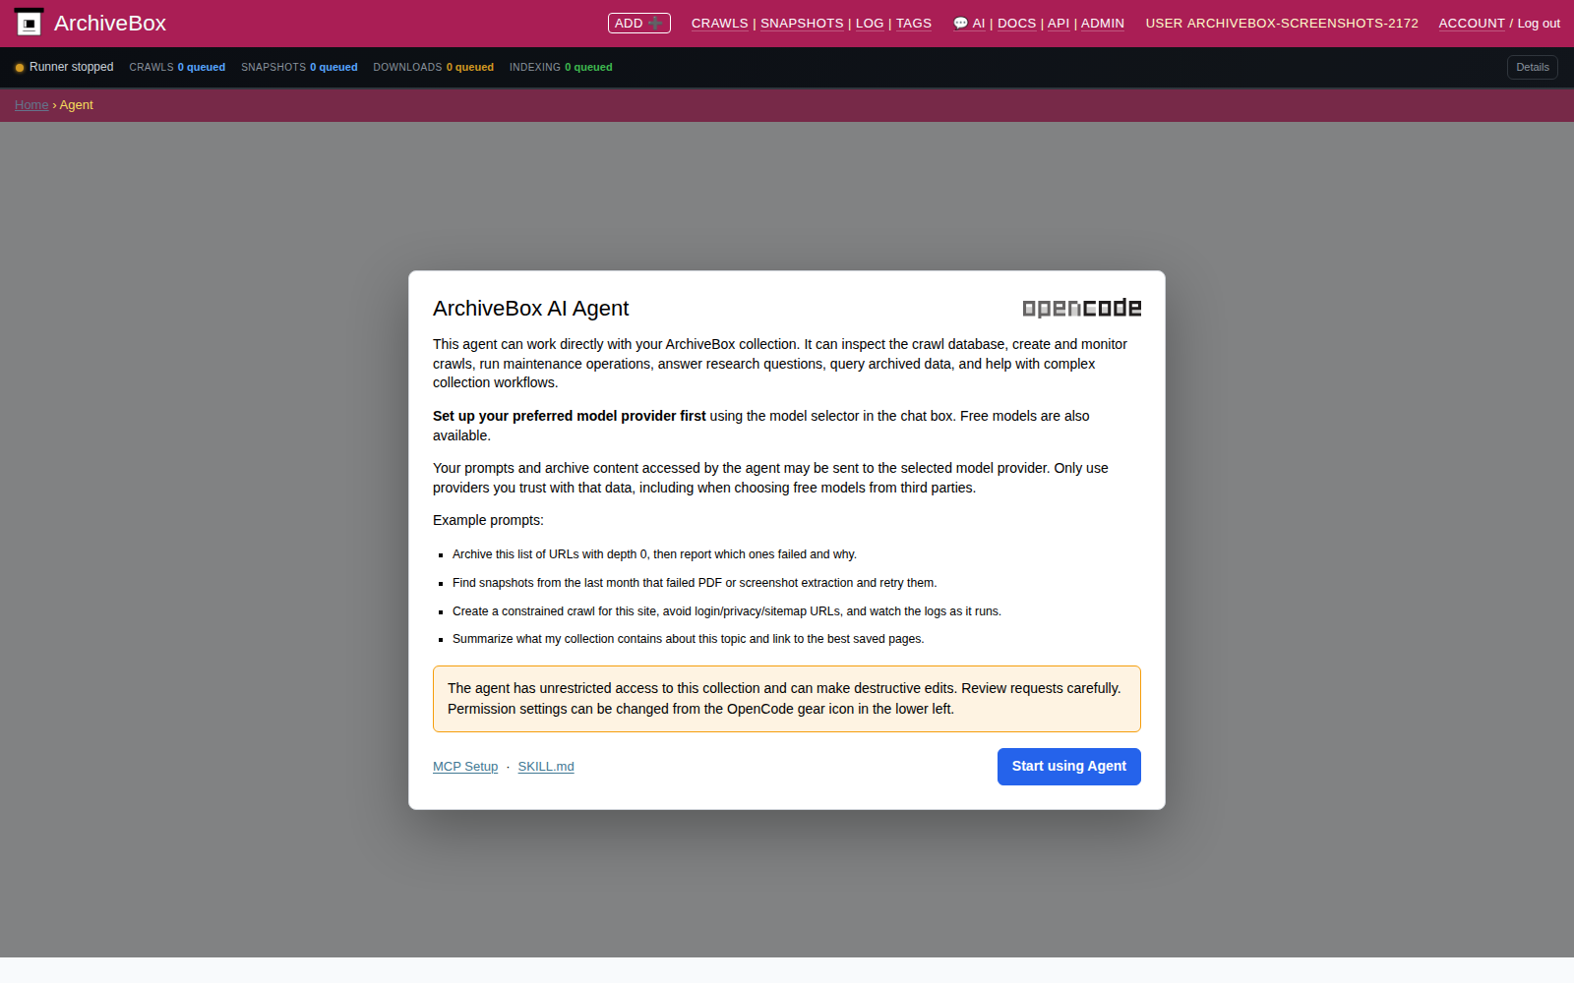Go to Home breadcrumb link

tap(31, 105)
